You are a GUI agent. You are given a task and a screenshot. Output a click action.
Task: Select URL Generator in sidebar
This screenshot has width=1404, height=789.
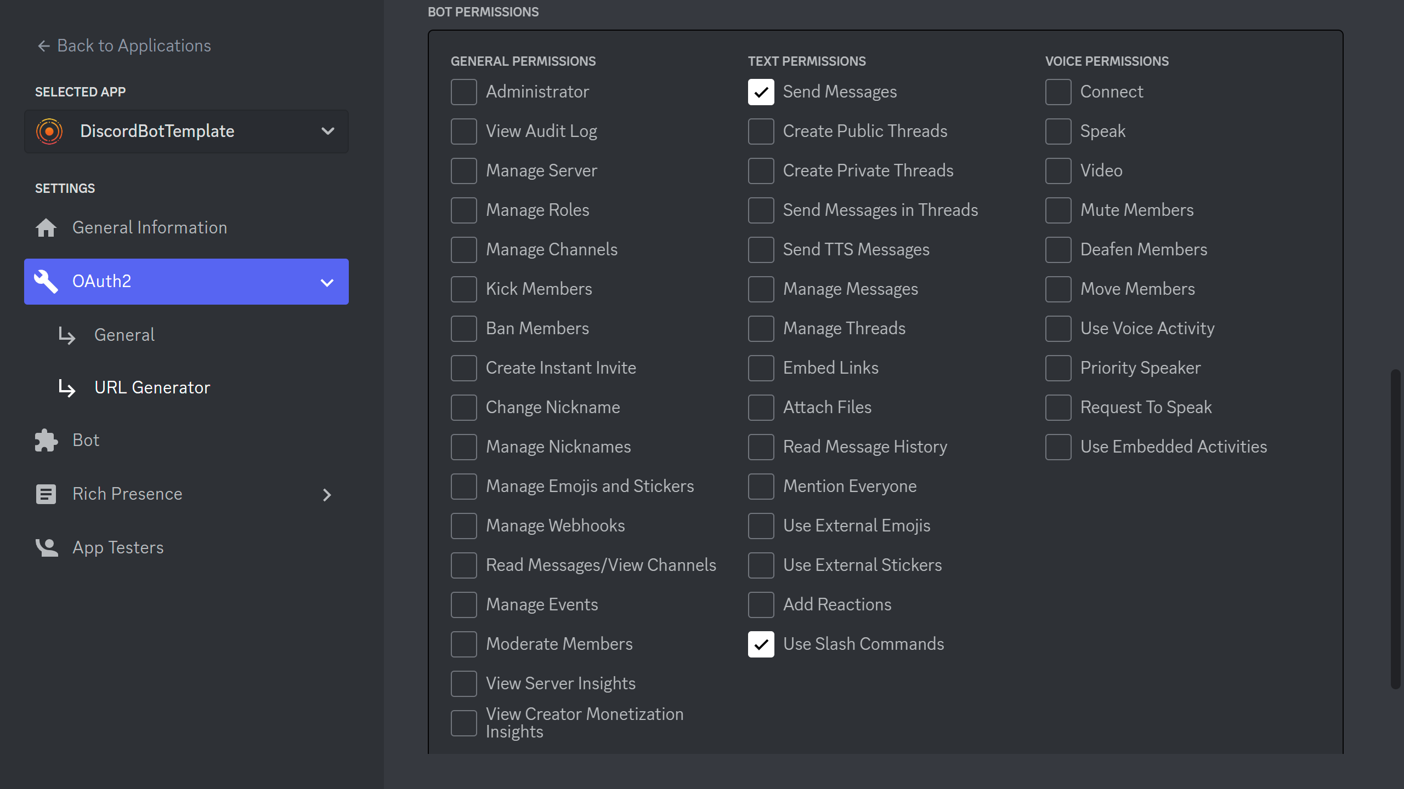click(x=152, y=387)
